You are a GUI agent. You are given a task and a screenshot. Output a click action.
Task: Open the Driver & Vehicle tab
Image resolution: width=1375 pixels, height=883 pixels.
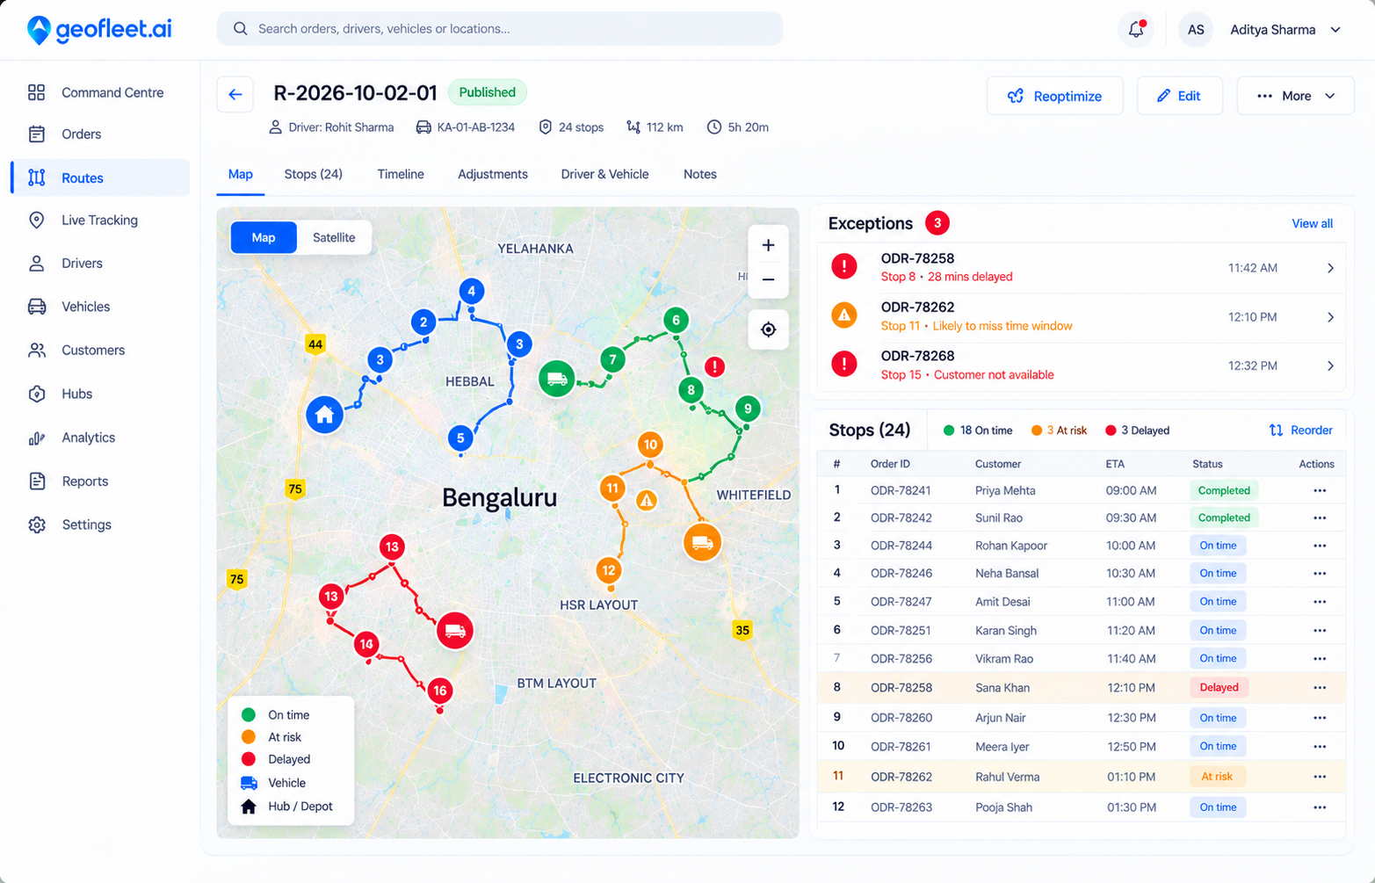pyautogui.click(x=605, y=174)
